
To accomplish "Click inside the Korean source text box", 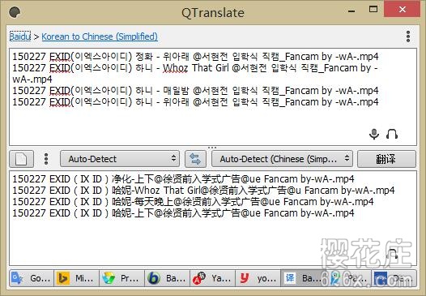I will tap(213, 97).
